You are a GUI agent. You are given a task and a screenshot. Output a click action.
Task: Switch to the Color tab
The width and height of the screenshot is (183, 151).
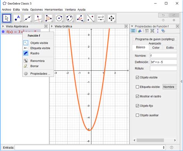tap(156, 48)
